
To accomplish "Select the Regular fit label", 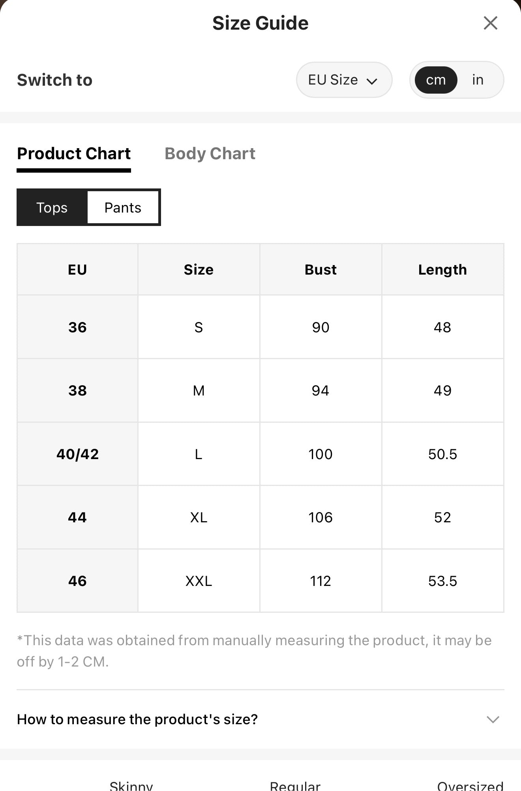I will [x=295, y=785].
